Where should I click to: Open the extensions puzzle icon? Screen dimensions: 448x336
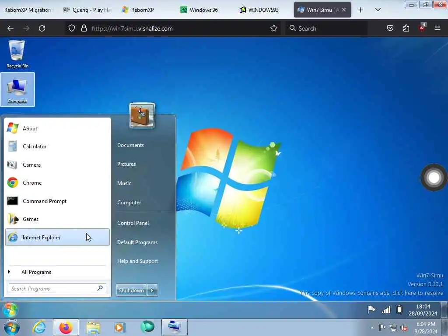click(x=406, y=28)
